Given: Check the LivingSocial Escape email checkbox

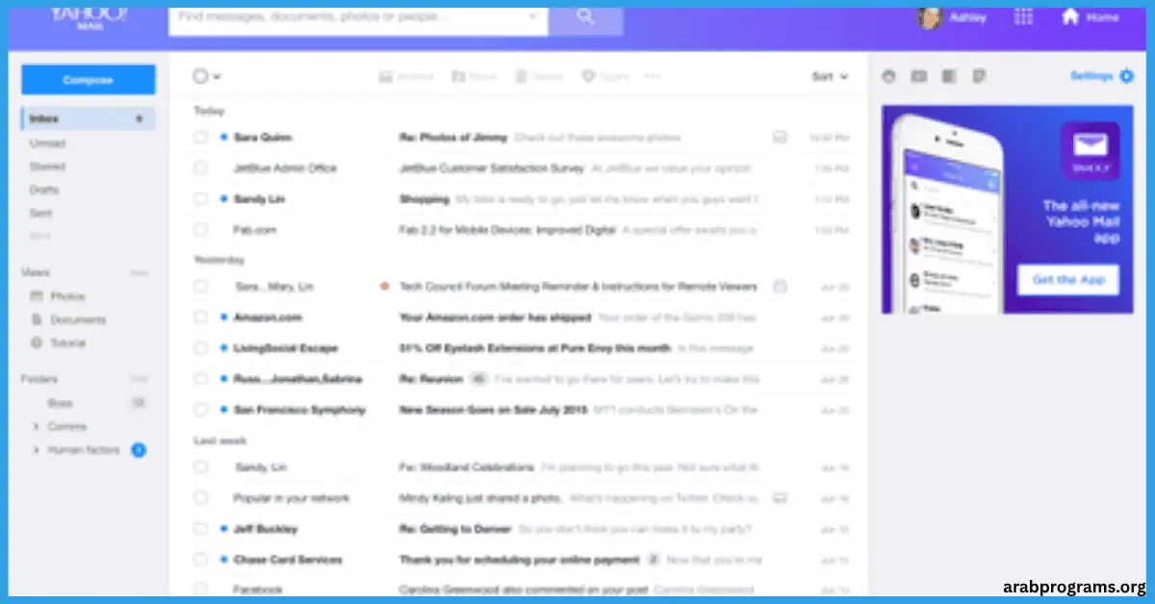Looking at the screenshot, I should tap(200, 347).
